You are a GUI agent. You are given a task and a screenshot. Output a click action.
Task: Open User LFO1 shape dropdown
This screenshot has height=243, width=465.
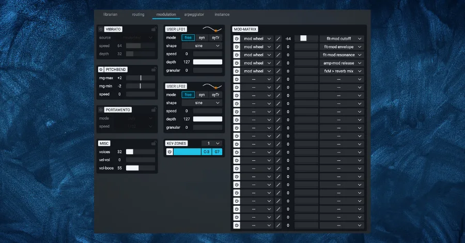point(202,45)
